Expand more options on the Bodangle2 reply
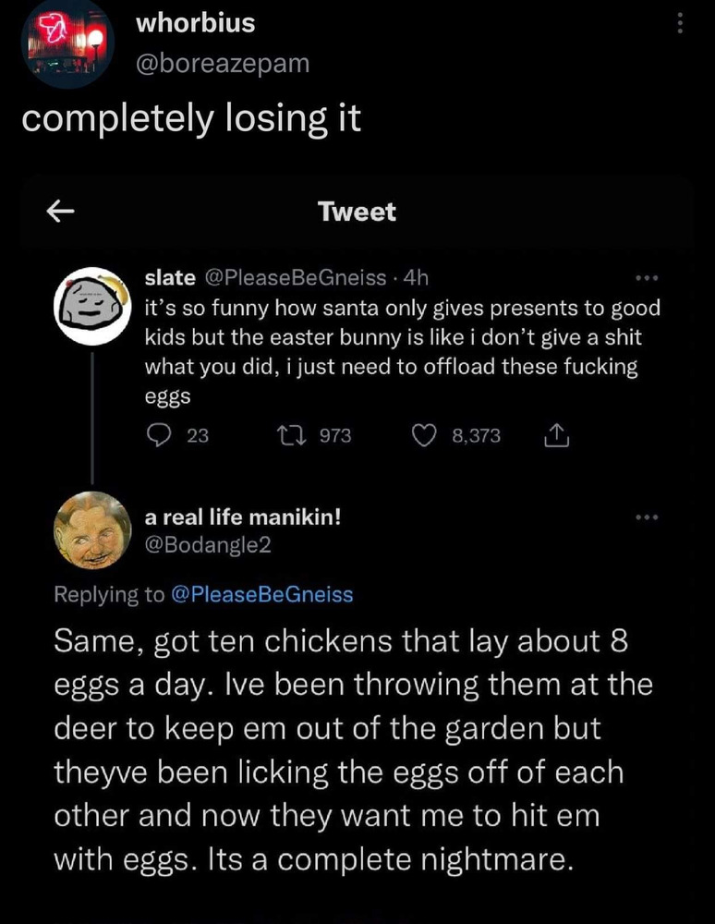Image resolution: width=715 pixels, height=924 pixels. coord(646,517)
